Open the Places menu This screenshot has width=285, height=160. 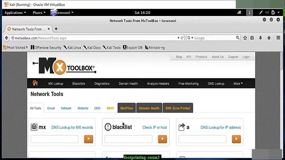click(x=39, y=12)
